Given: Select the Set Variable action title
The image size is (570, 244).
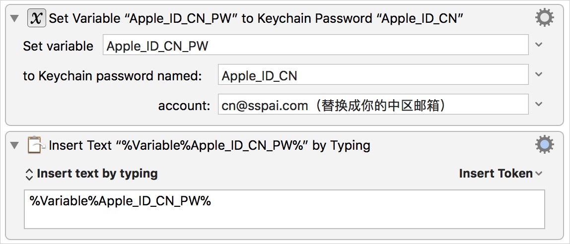Looking at the screenshot, I should pyautogui.click(x=256, y=19).
